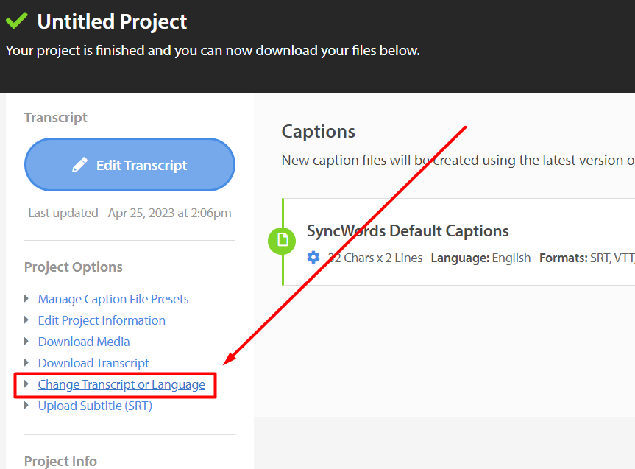The width and height of the screenshot is (635, 469).
Task: Click the Project Info section heading
Action: [60, 462]
